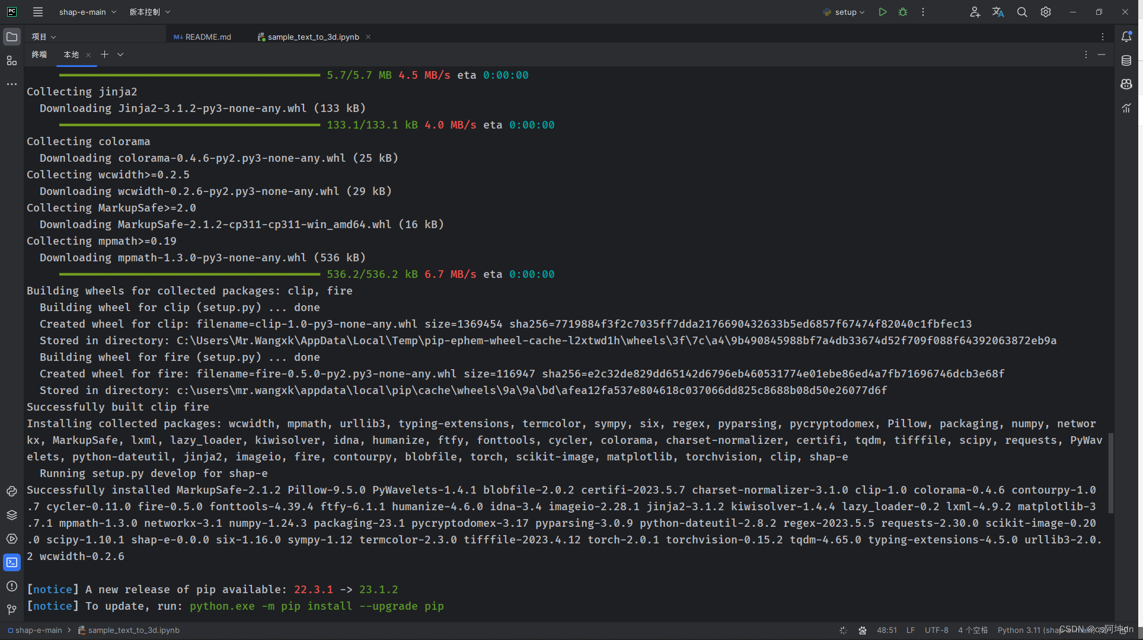Open the 版本控制 dropdown

coord(150,12)
